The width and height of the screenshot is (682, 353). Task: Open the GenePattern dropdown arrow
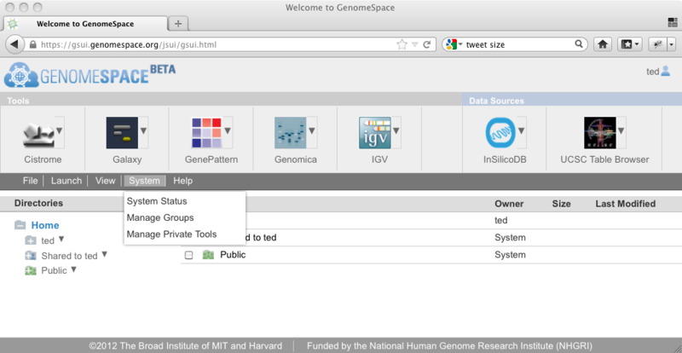[228, 130]
